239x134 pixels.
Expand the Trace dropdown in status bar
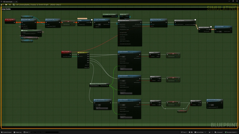184,132
